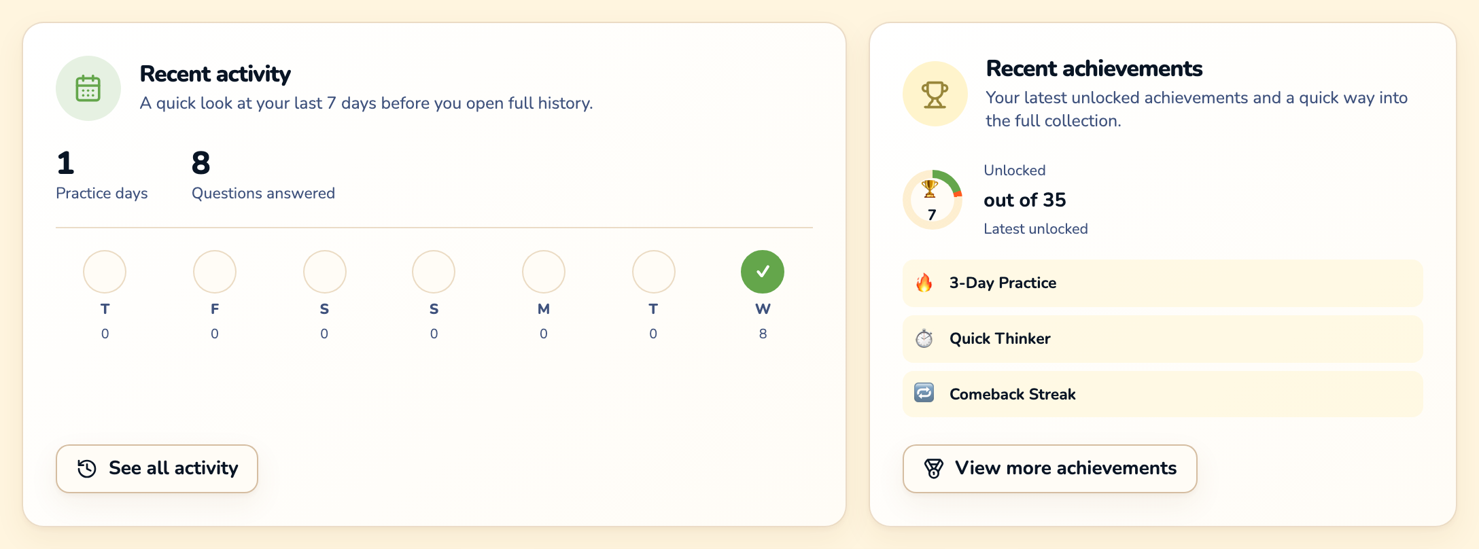Click the Questions answered count of 8

pyautogui.click(x=201, y=163)
